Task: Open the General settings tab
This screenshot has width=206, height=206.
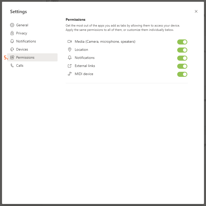Action: point(22,25)
